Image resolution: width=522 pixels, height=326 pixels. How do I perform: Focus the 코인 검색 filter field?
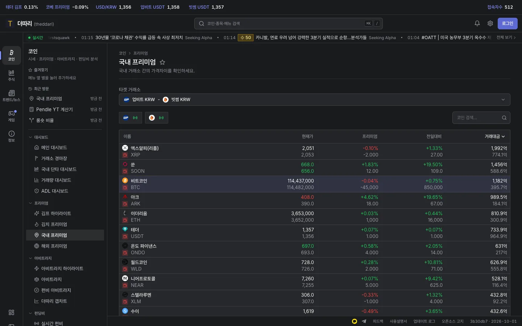click(x=481, y=118)
